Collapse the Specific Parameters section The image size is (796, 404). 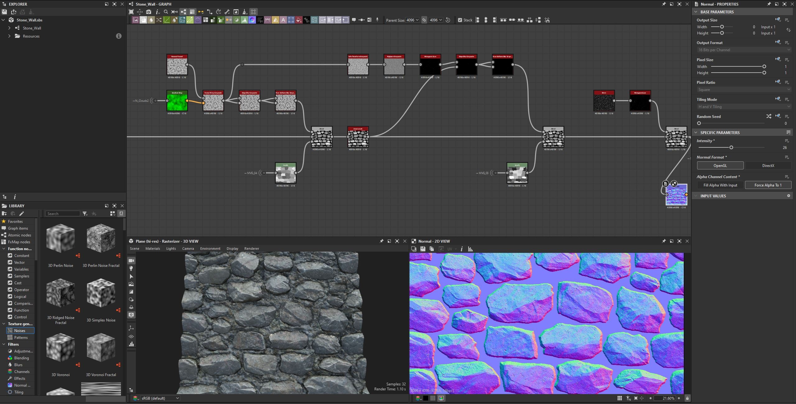point(696,132)
